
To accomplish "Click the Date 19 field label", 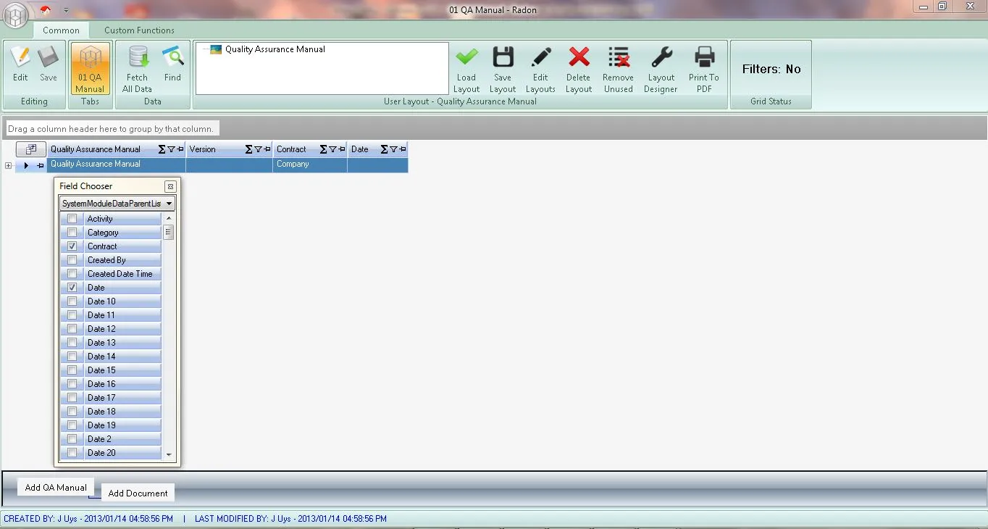I will click(x=101, y=425).
